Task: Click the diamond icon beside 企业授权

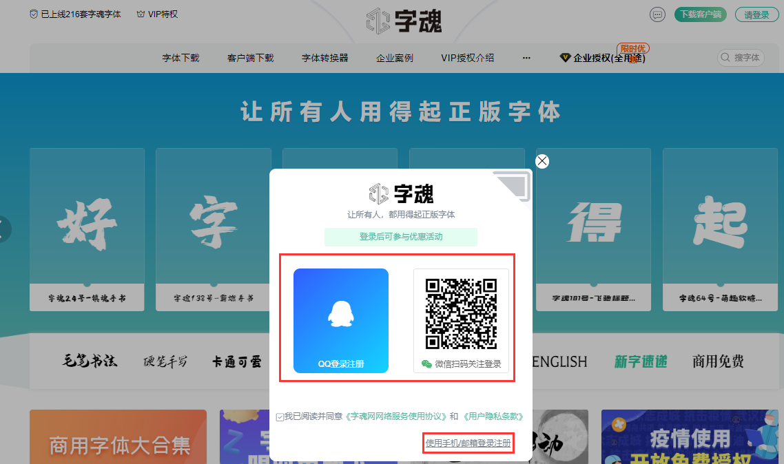Action: click(565, 58)
